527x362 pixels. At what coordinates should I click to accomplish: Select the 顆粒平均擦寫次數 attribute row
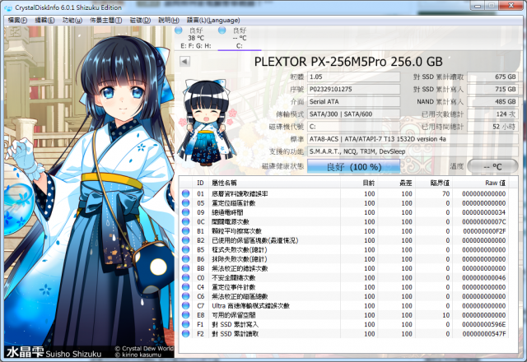click(x=343, y=231)
